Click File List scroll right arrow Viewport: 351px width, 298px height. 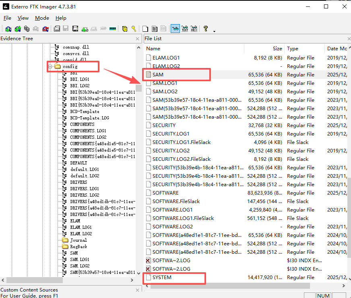[344, 286]
